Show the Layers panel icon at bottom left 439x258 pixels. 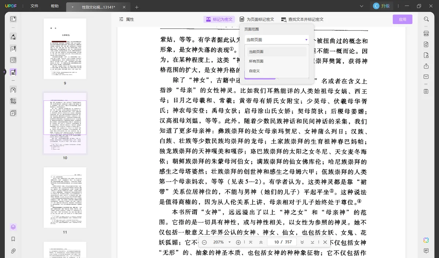(x=13, y=227)
